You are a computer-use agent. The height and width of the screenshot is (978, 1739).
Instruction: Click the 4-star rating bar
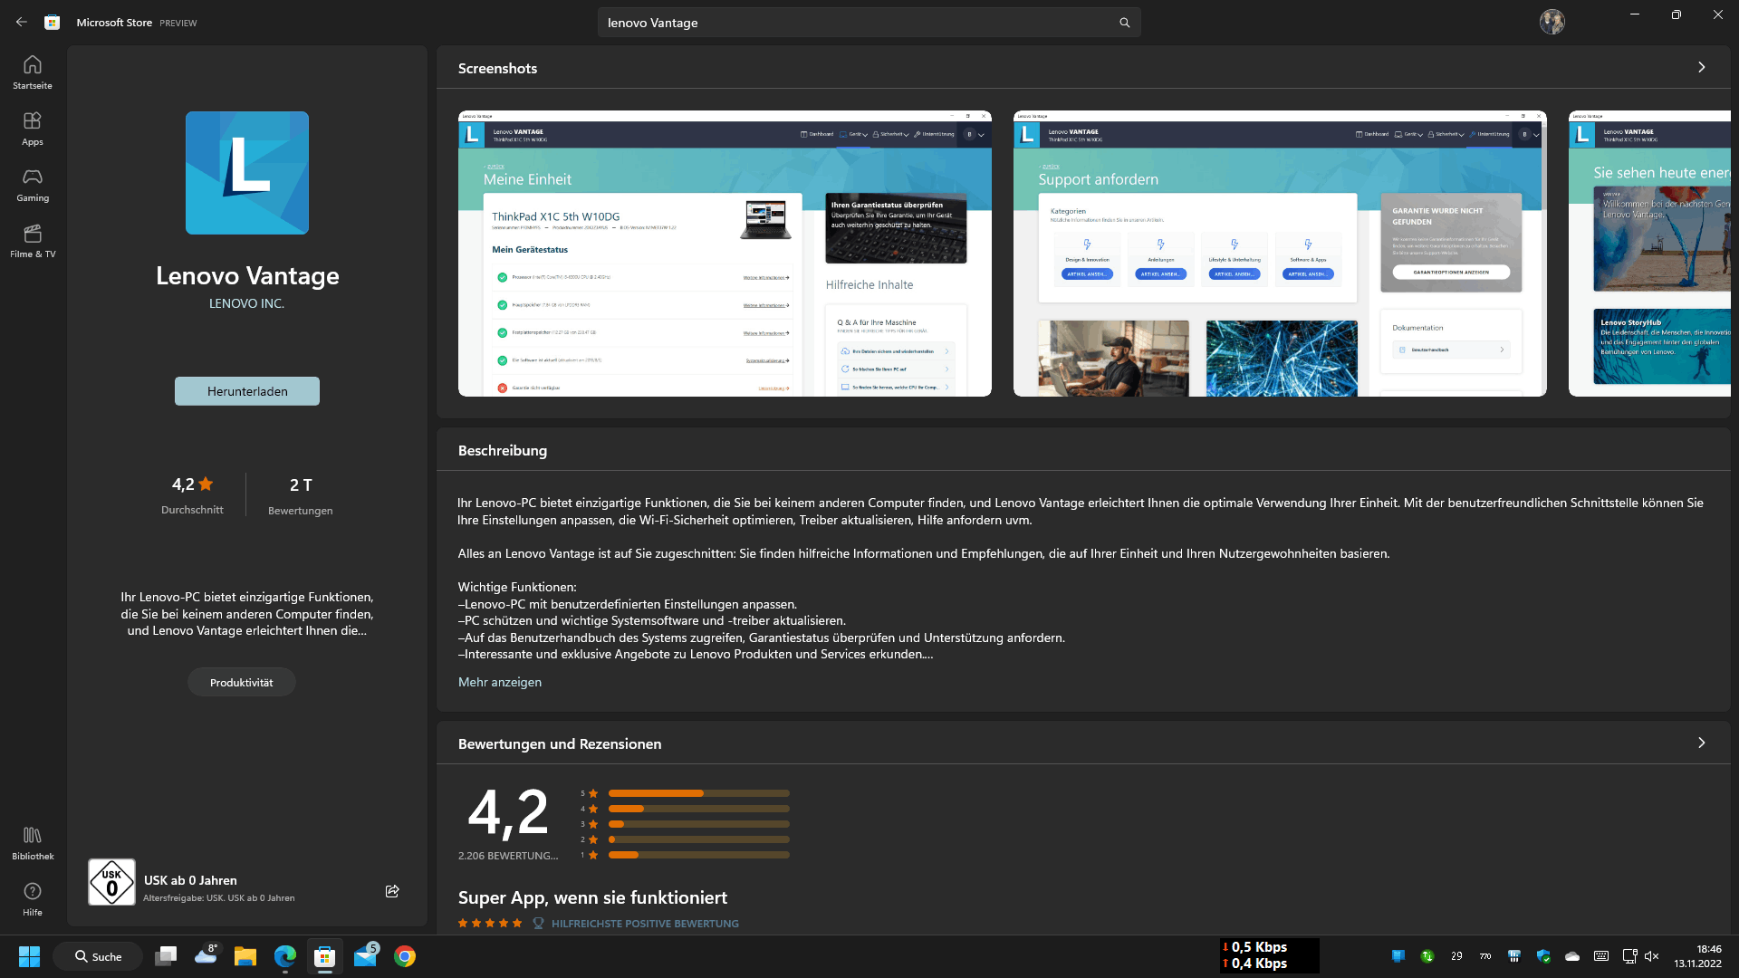pyautogui.click(x=698, y=809)
